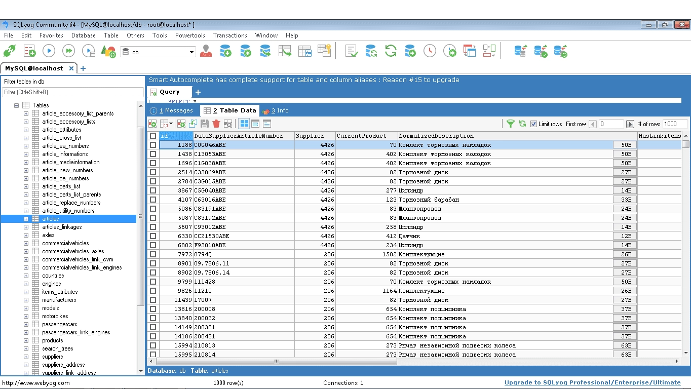Image resolution: width=691 pixels, height=389 pixels.
Task: Check the select-all header checkbox
Action: pyautogui.click(x=153, y=136)
